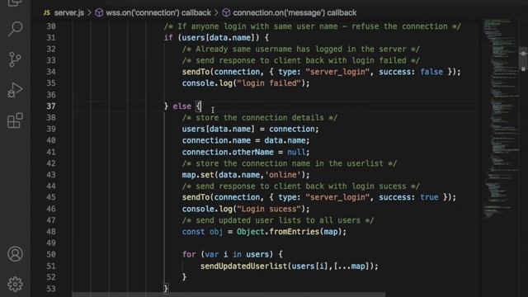Click the horizontal scrollbar at editor bottom
528x297 pixels.
coord(229,295)
